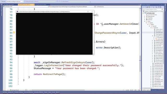
Task: Open the Breakpoints tab
Action: [11, 92]
